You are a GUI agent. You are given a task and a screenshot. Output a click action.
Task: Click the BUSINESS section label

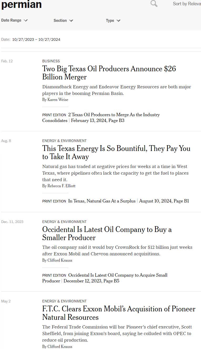pyautogui.click(x=51, y=61)
